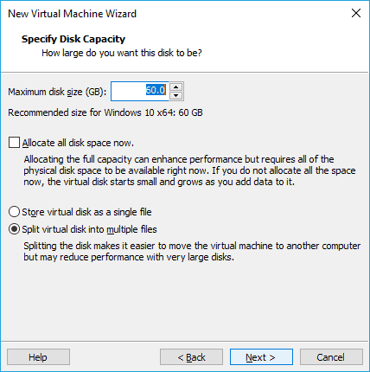This screenshot has width=370, height=372.
Task: Click the "How large do you want" subtitle
Action: (122, 53)
